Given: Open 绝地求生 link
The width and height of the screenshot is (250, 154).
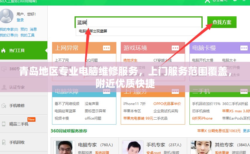Looking at the screenshot, I should pos(130,60).
